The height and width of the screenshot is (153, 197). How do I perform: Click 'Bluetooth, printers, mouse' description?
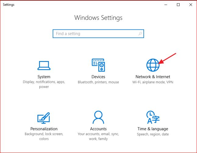click(98, 82)
